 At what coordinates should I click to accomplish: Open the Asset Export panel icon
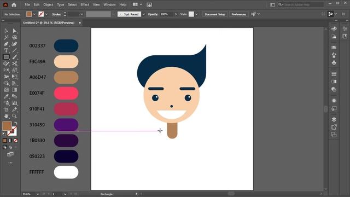pyautogui.click(x=334, y=127)
